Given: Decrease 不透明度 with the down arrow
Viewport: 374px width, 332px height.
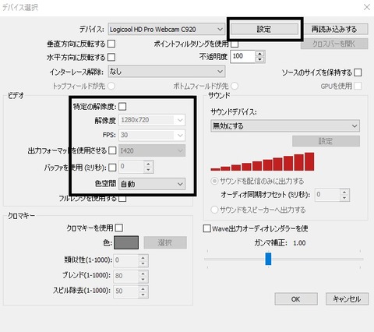Looking at the screenshot, I should pos(259,59).
